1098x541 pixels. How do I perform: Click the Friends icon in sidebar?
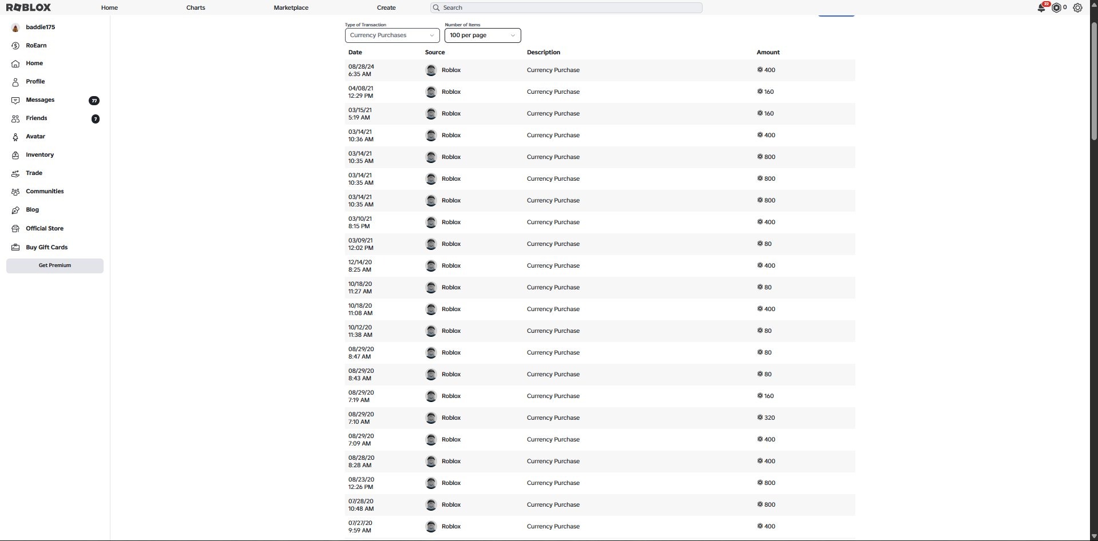(x=15, y=118)
